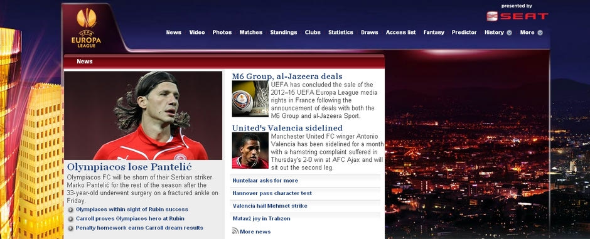Click the RSS feed icon beside More news

(235, 231)
